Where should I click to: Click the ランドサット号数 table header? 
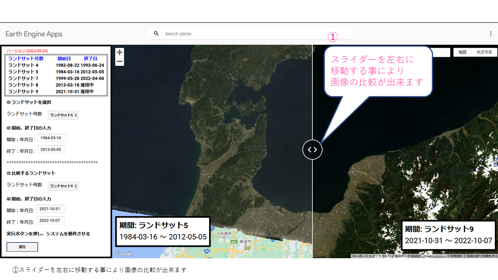[x=26, y=59]
